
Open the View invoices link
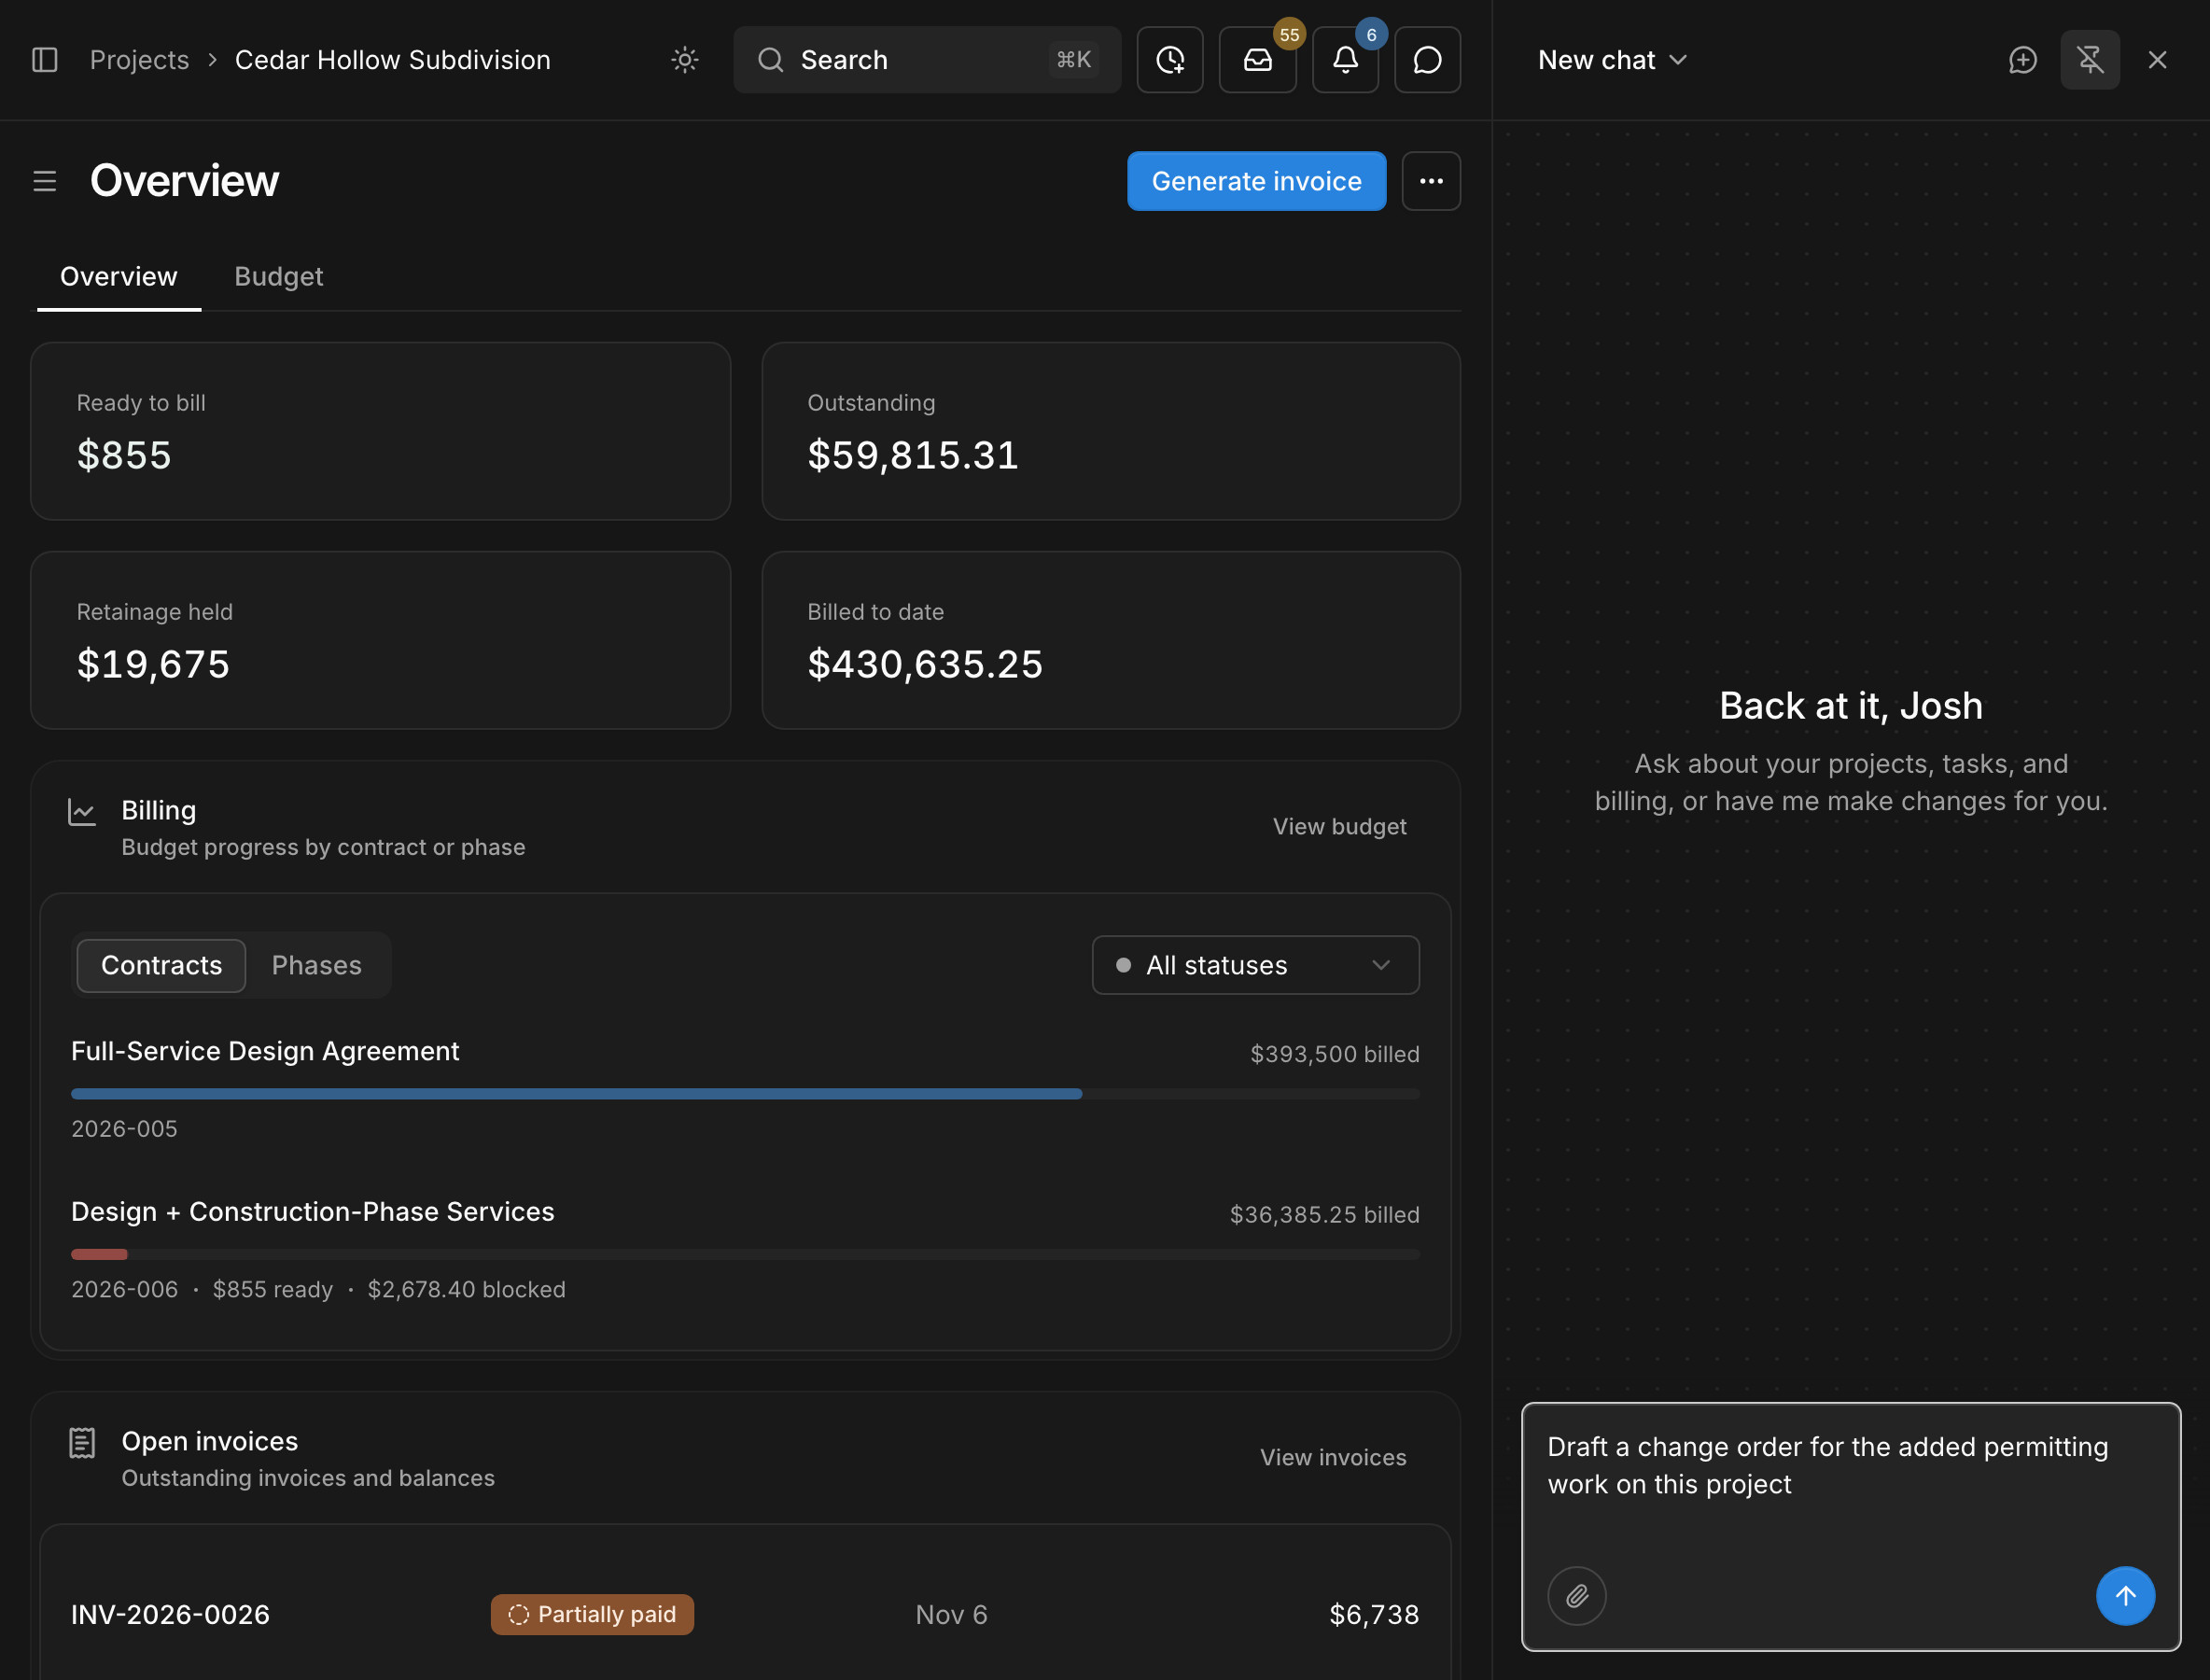click(1332, 1457)
